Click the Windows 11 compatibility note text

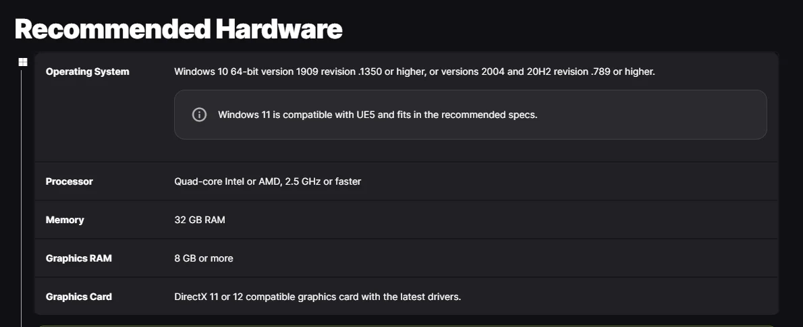pos(377,115)
